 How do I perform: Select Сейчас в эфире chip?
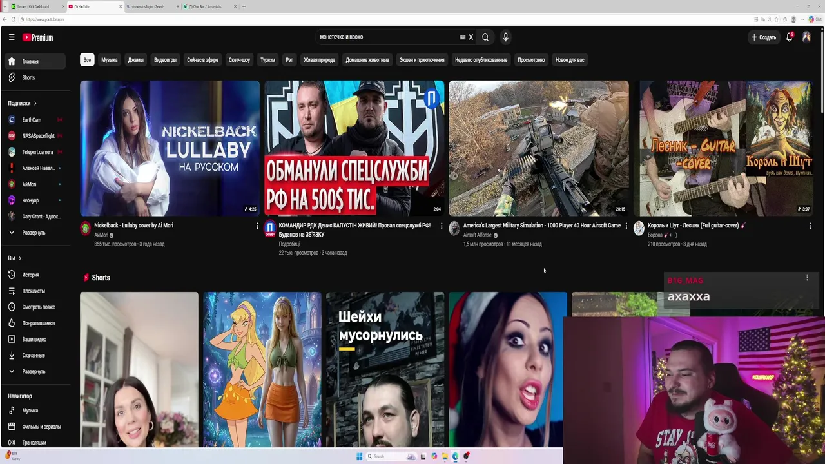(202, 60)
